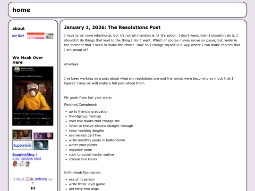
Task: Click the 'Finished/Completed:' label
Action: [x=80, y=105]
